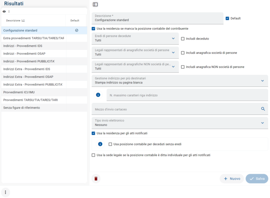Uncheck the Default checkbox
The height and width of the screenshot is (198, 270).
click(227, 18)
